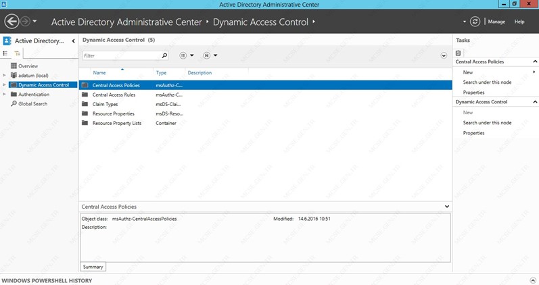Click the refresh icon in header
This screenshot has height=285, width=539.
point(475,22)
